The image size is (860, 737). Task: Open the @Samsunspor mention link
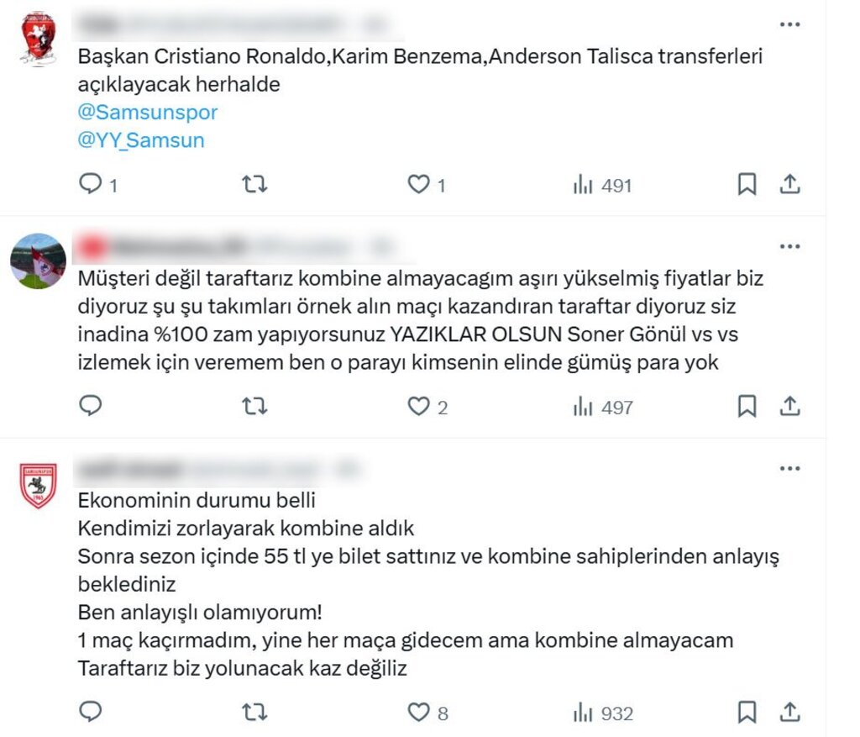pos(148,112)
